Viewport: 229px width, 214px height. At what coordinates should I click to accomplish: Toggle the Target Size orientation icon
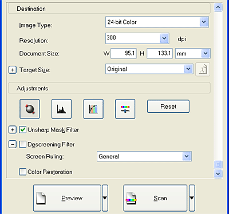coord(203,69)
